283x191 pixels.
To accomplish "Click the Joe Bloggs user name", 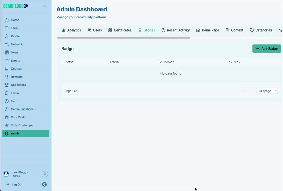I will pyautogui.click(x=20, y=172).
